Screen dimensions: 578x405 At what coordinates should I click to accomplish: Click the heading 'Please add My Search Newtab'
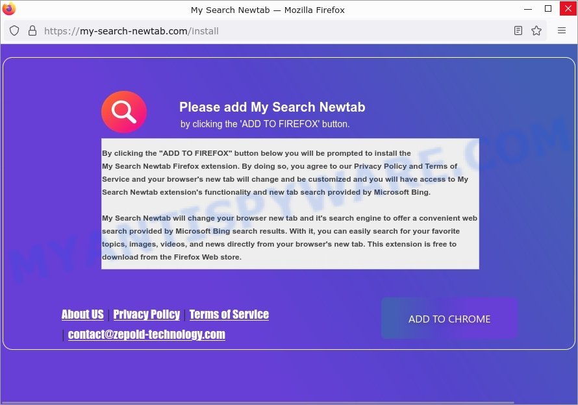[x=272, y=107]
